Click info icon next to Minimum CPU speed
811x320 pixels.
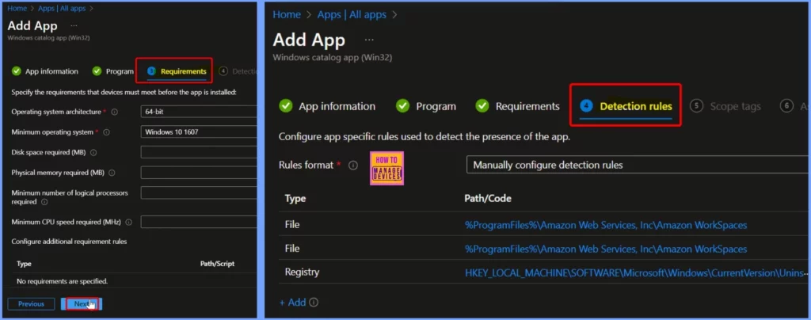pyautogui.click(x=128, y=223)
